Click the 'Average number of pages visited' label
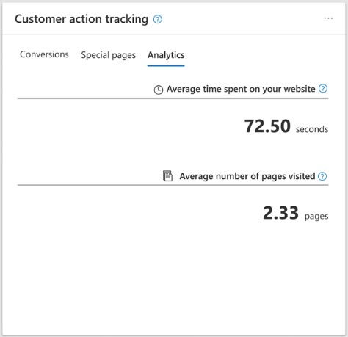Viewport: 348px width, 337px height. pos(247,176)
